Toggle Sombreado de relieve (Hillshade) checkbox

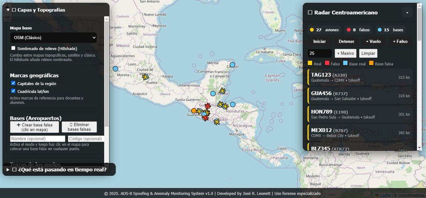tap(13, 48)
